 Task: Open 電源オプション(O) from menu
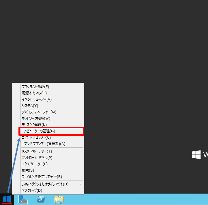tap(48, 93)
